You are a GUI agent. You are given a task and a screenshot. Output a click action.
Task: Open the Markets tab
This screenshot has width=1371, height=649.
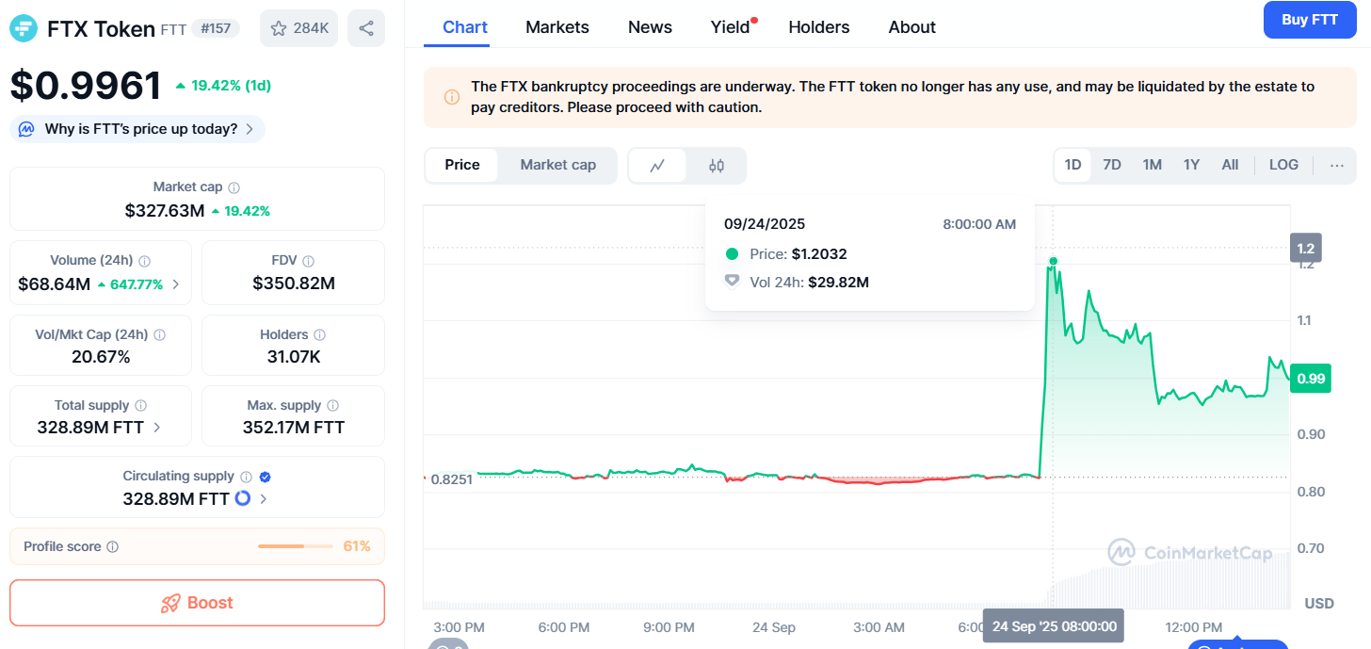(x=557, y=27)
